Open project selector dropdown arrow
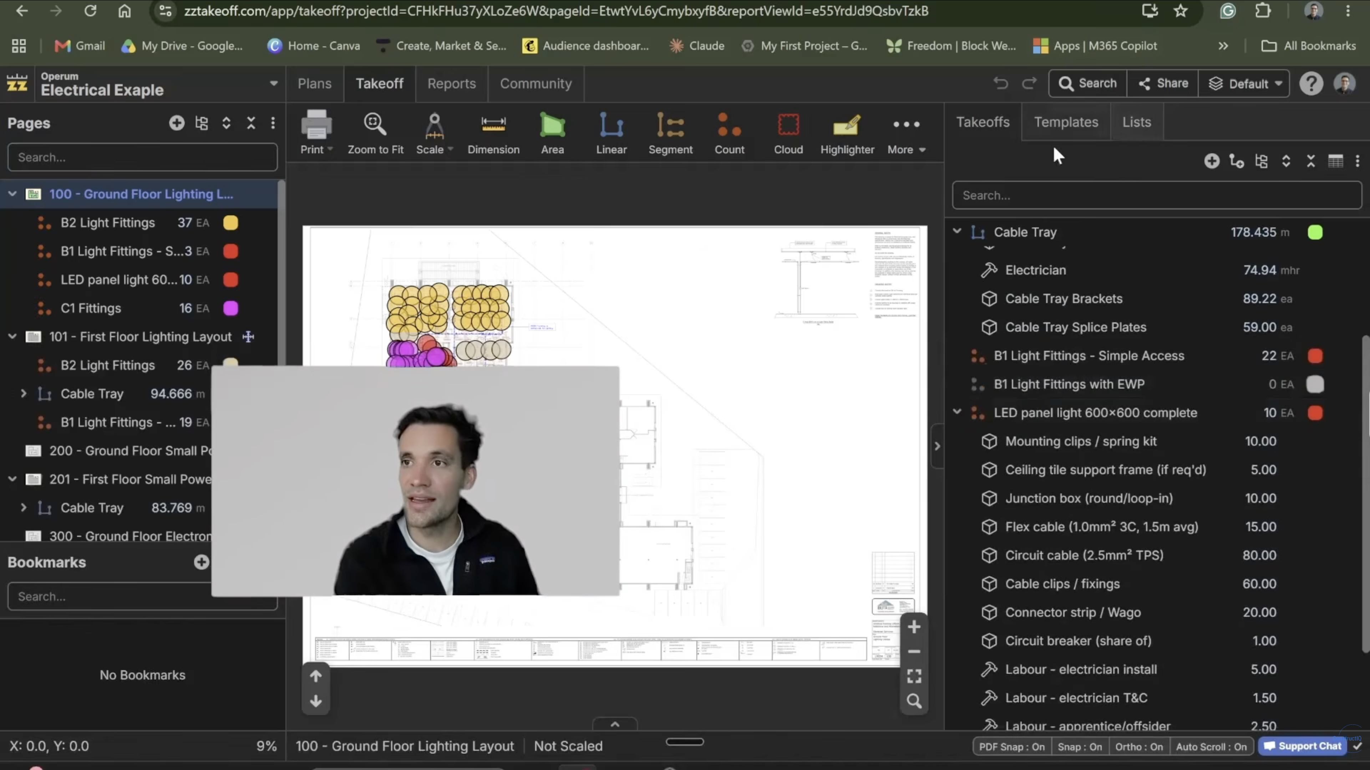 (x=273, y=83)
